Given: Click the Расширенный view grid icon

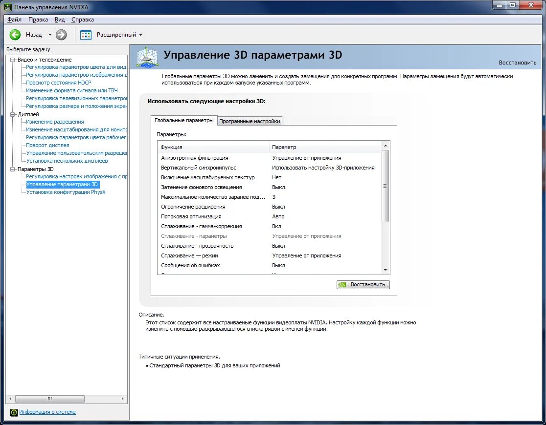Looking at the screenshot, I should click(x=86, y=35).
